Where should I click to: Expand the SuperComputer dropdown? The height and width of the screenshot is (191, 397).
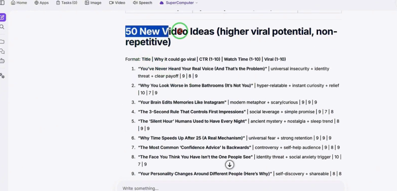tap(179, 3)
